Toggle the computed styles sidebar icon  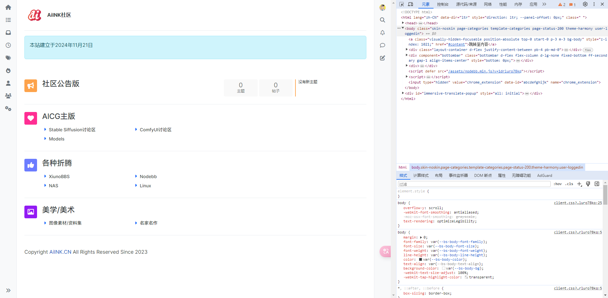[597, 184]
